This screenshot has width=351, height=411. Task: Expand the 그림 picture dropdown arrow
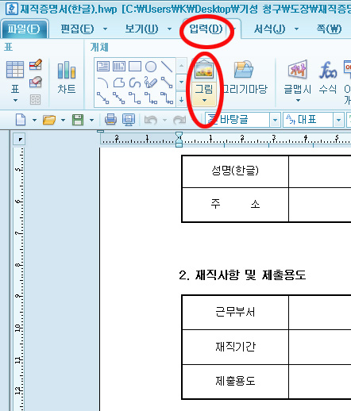click(x=204, y=100)
